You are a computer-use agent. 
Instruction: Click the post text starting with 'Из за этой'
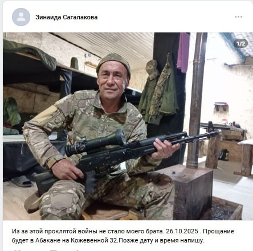(x=123, y=236)
